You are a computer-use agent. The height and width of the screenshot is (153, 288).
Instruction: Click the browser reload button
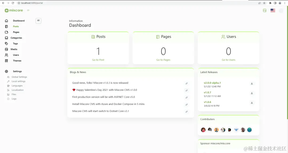point(13,3)
